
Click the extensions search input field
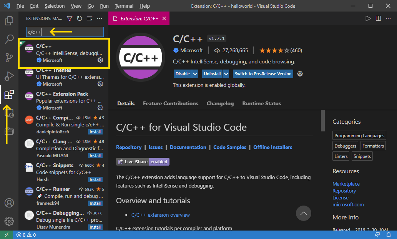pyautogui.click(x=65, y=32)
